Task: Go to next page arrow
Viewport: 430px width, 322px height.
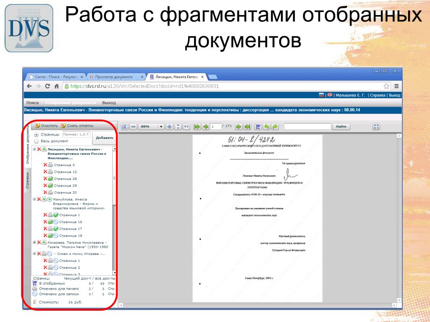Action: (239, 127)
